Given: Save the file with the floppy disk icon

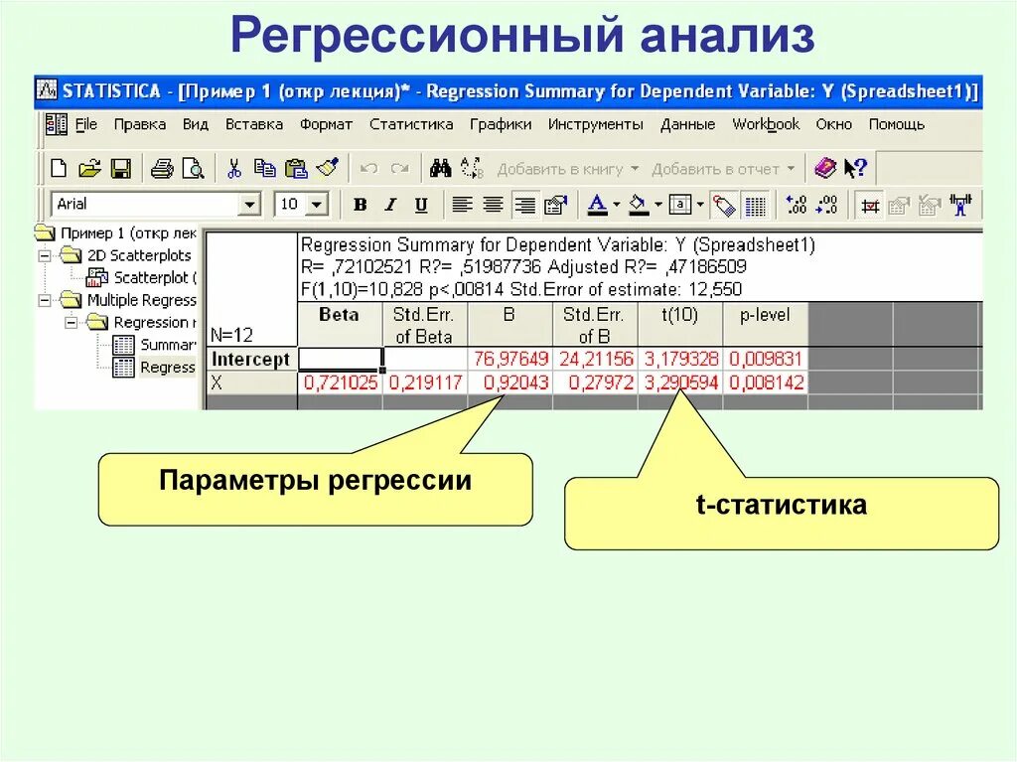Looking at the screenshot, I should click(121, 169).
